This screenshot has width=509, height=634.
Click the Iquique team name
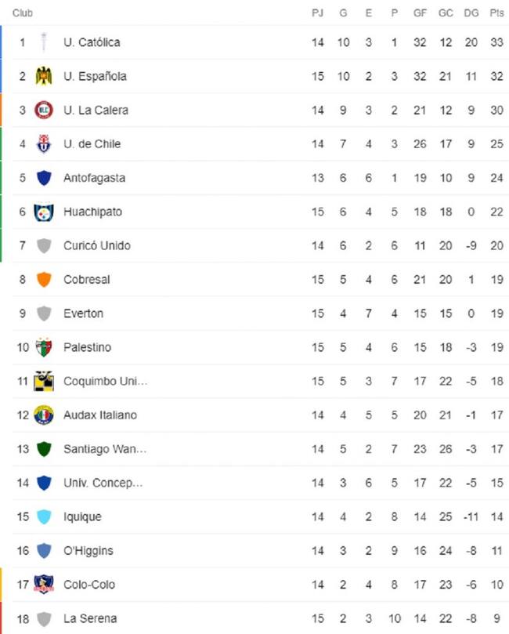pyautogui.click(x=82, y=517)
